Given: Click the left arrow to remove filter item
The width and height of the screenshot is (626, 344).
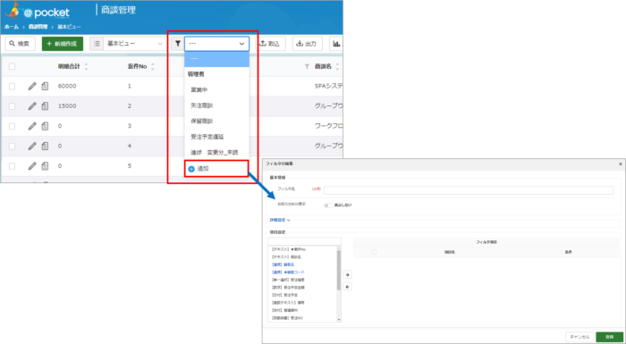Looking at the screenshot, I should click(x=348, y=287).
